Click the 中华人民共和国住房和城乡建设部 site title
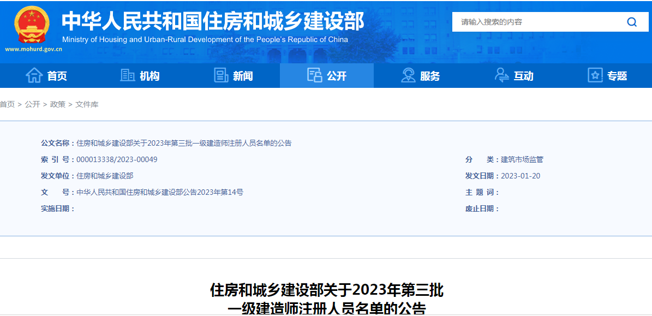 pyautogui.click(x=213, y=22)
